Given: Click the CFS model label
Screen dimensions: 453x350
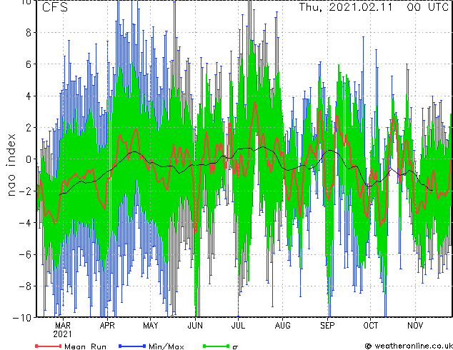Looking at the screenshot, I should coord(55,7).
